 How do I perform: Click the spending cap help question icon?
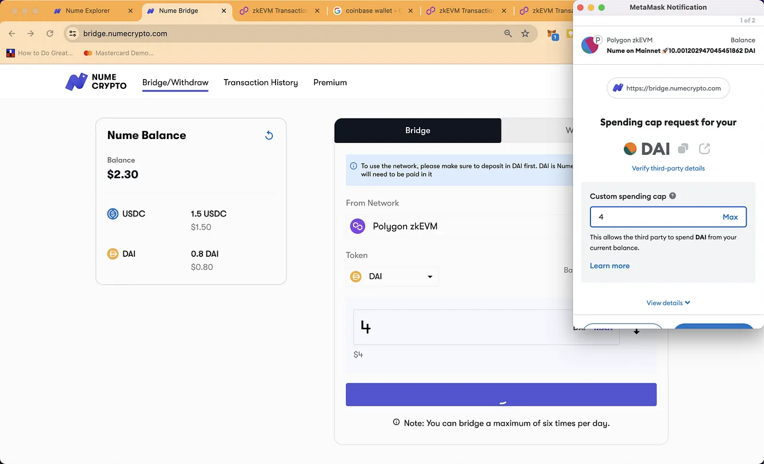click(x=672, y=196)
